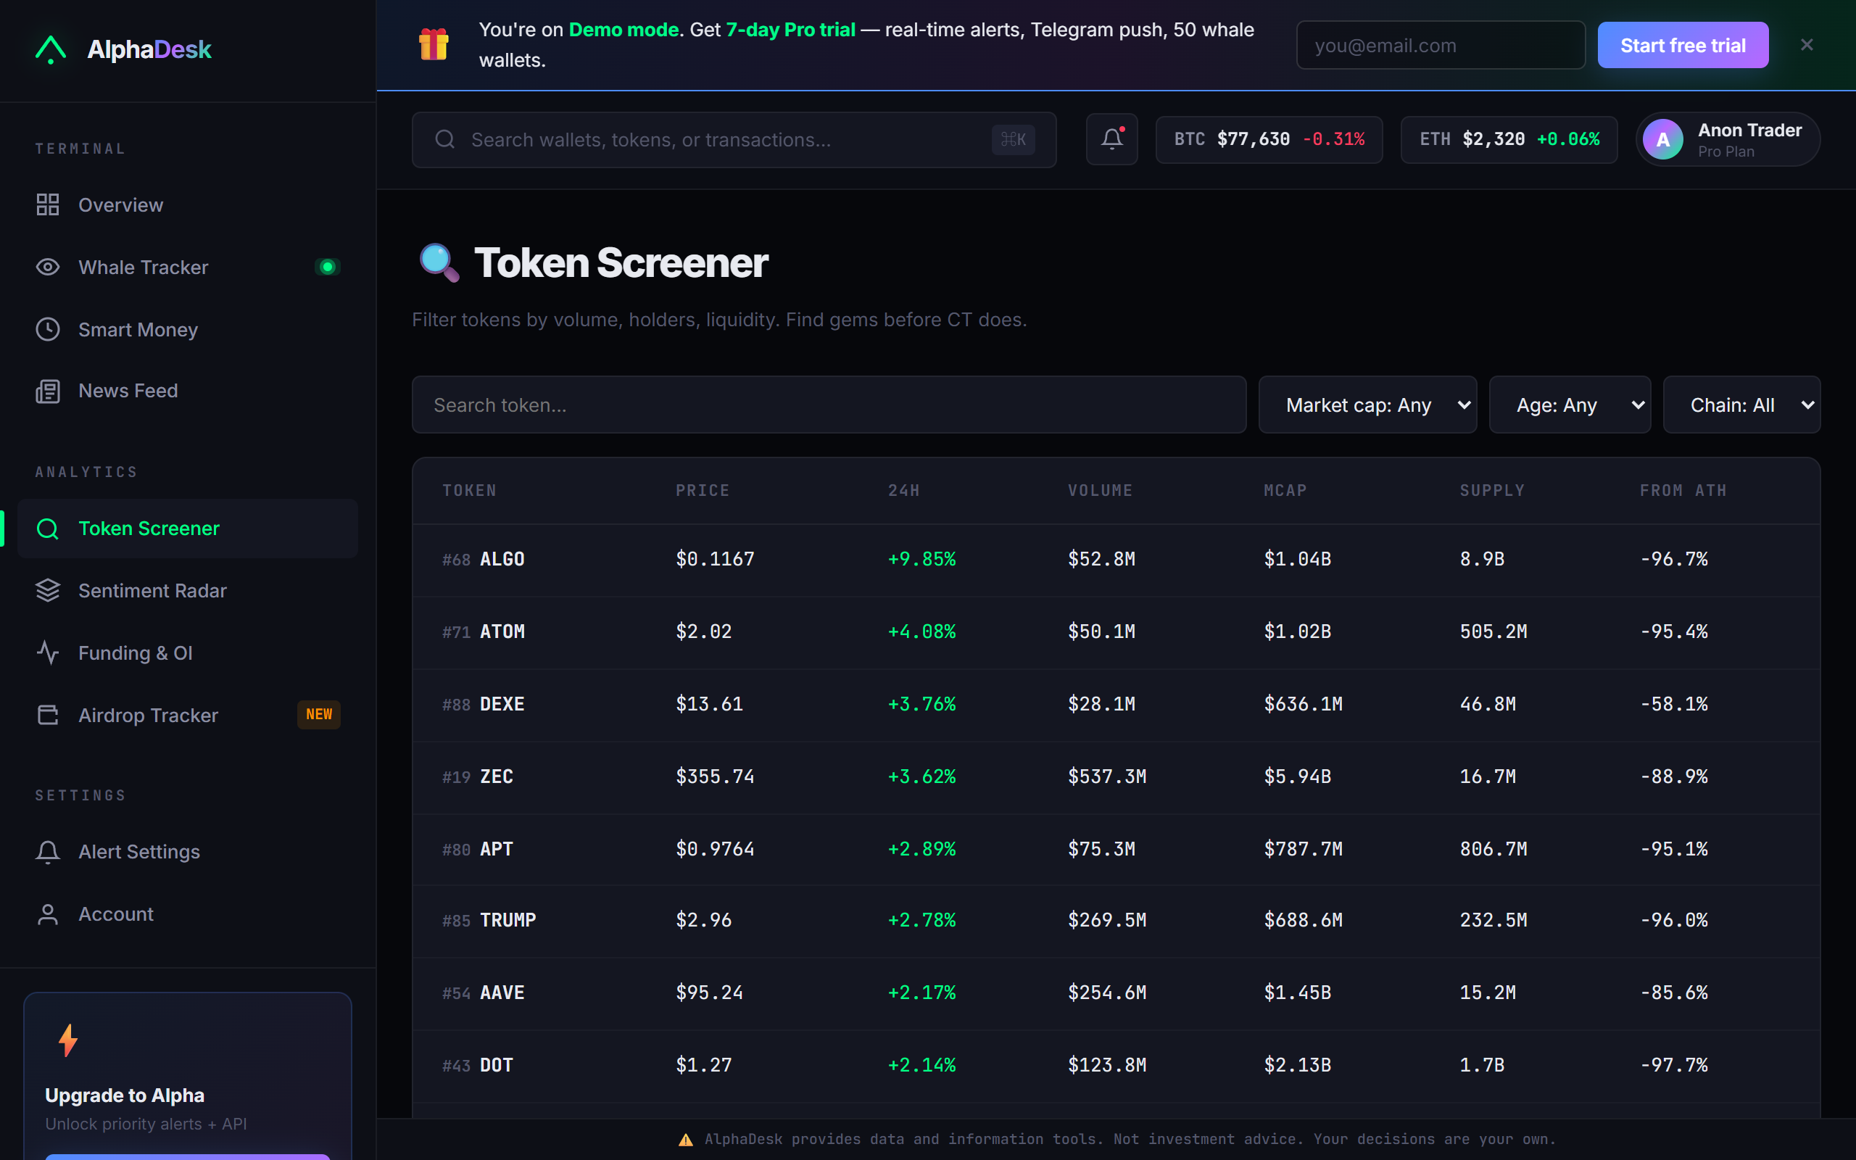The height and width of the screenshot is (1160, 1856).
Task: Click the Airdrop Tracker wallet icon
Action: click(x=48, y=715)
